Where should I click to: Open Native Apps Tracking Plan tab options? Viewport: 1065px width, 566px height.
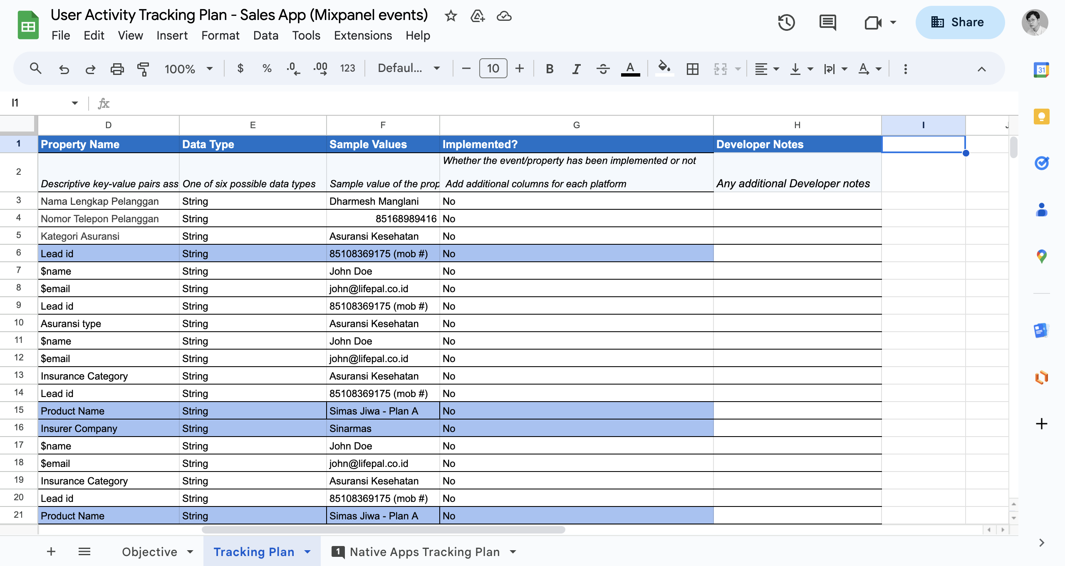pos(513,552)
